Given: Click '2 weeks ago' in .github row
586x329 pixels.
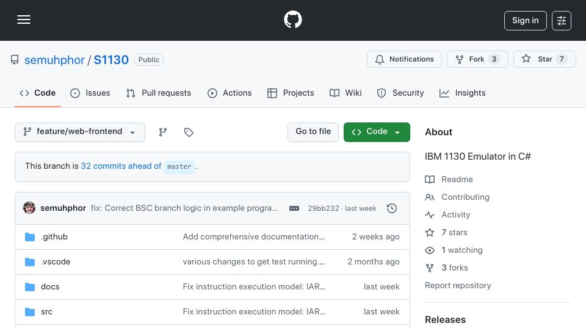Looking at the screenshot, I should point(375,237).
